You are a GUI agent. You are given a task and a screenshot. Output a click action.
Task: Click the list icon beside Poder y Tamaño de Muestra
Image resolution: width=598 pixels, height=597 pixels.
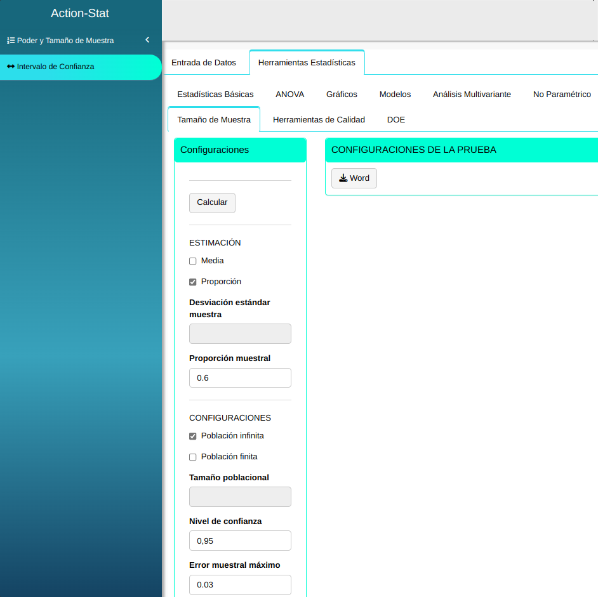[x=11, y=41]
